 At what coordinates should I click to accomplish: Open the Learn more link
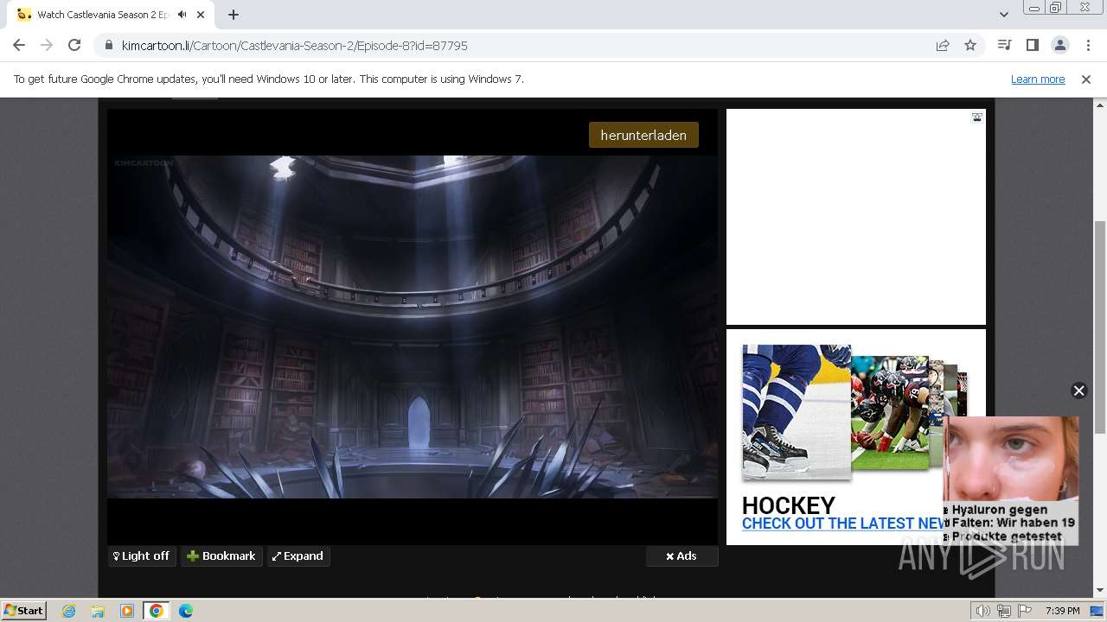(1038, 79)
